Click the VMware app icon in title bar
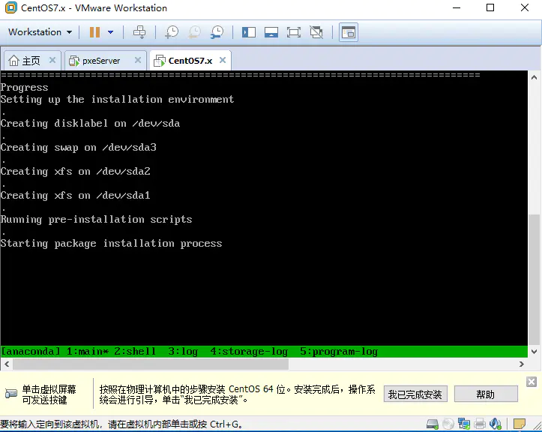The width and height of the screenshot is (542, 432). click(x=10, y=7)
